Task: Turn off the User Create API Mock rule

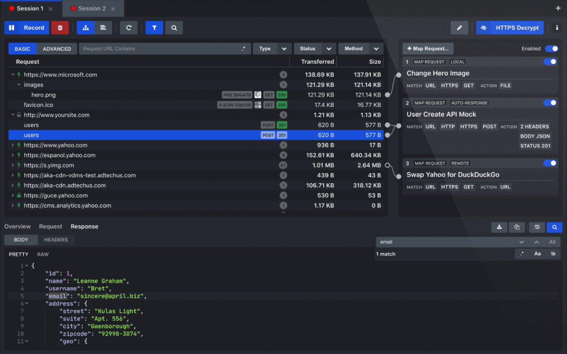Action: (550, 103)
